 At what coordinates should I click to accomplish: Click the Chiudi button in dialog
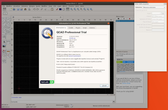(104, 86)
